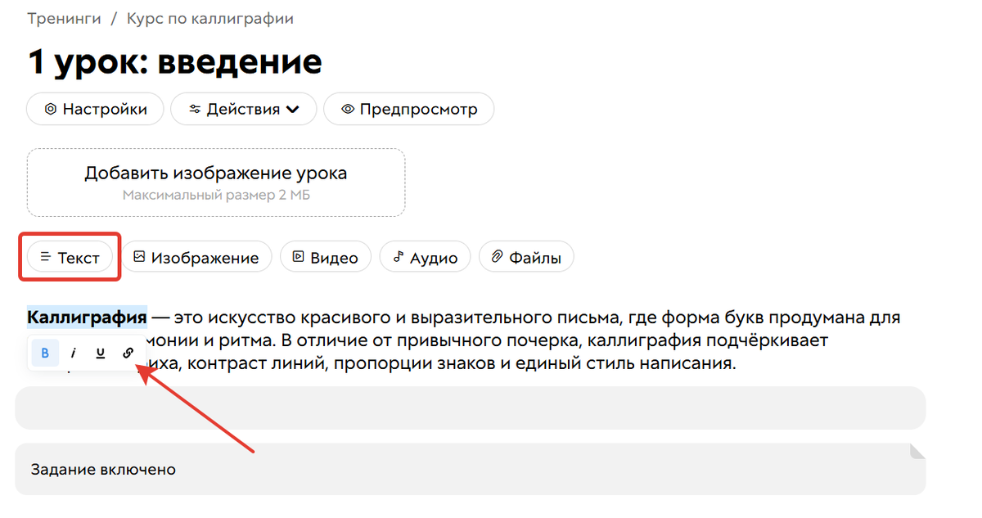Apply italic formatting in the text toolbar

point(73,353)
